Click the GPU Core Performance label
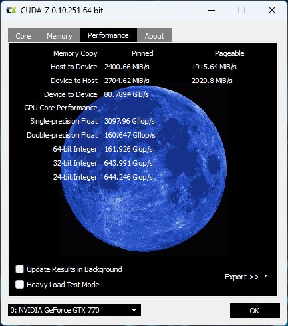This screenshot has width=288, height=326. pos(61,108)
